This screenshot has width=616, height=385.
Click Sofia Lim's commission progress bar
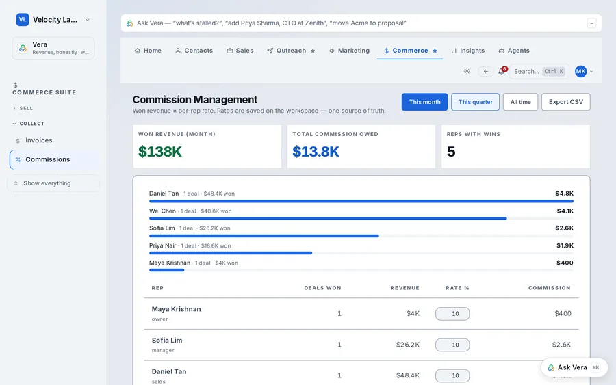point(361,236)
